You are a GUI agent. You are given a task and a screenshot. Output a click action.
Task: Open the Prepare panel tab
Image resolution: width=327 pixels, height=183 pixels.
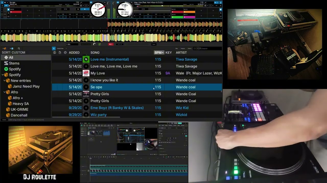[183, 48]
